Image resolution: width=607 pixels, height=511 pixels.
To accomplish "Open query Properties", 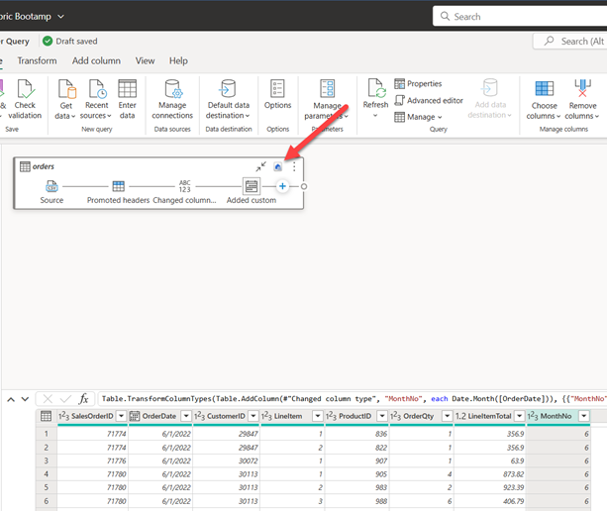I will 418,83.
